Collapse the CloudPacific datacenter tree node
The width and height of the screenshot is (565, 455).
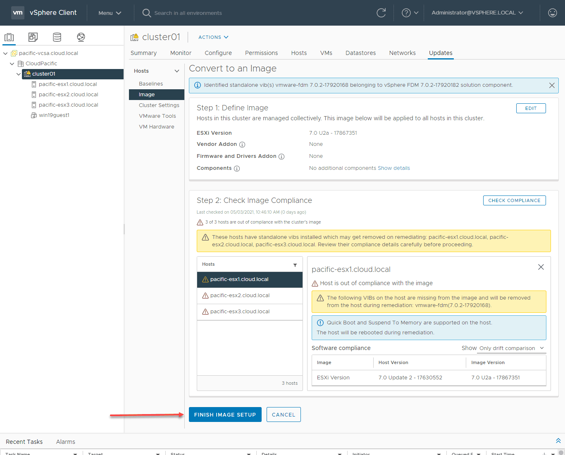click(x=12, y=64)
